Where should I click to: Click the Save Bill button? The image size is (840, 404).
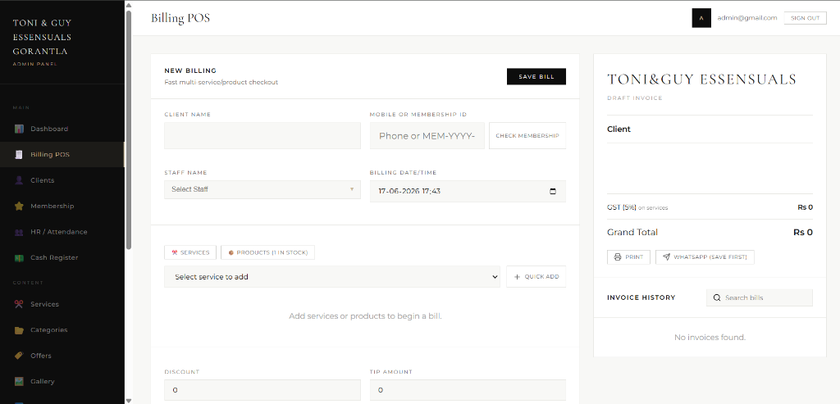[536, 76]
